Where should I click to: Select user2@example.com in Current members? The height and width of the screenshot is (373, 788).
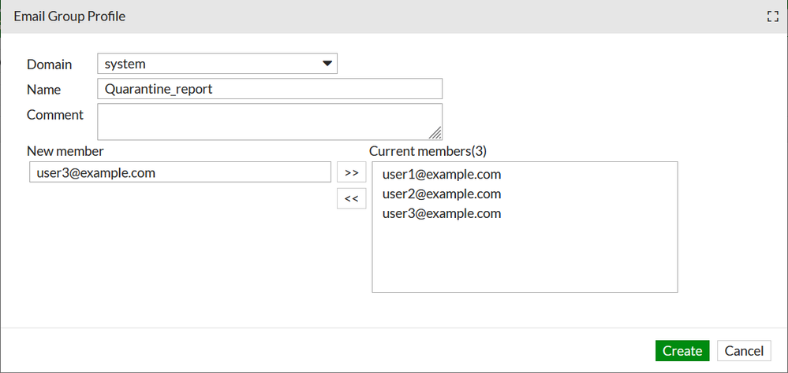pos(441,194)
